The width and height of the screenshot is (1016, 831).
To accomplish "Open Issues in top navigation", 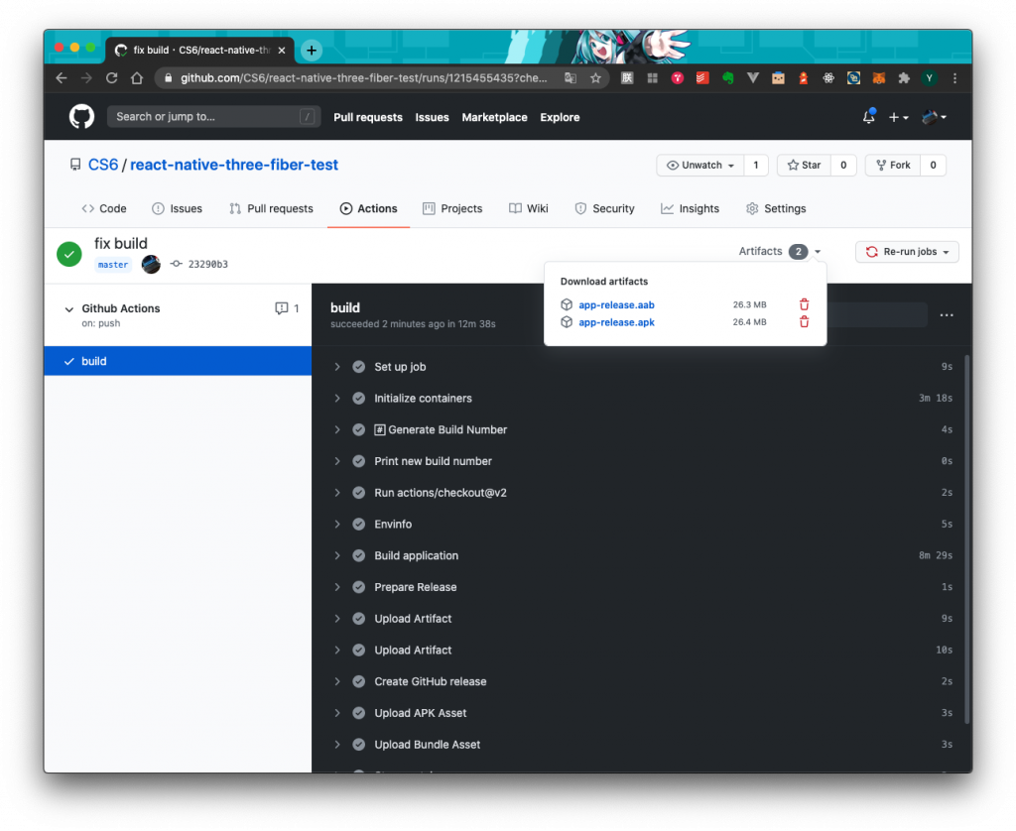I will [x=433, y=117].
